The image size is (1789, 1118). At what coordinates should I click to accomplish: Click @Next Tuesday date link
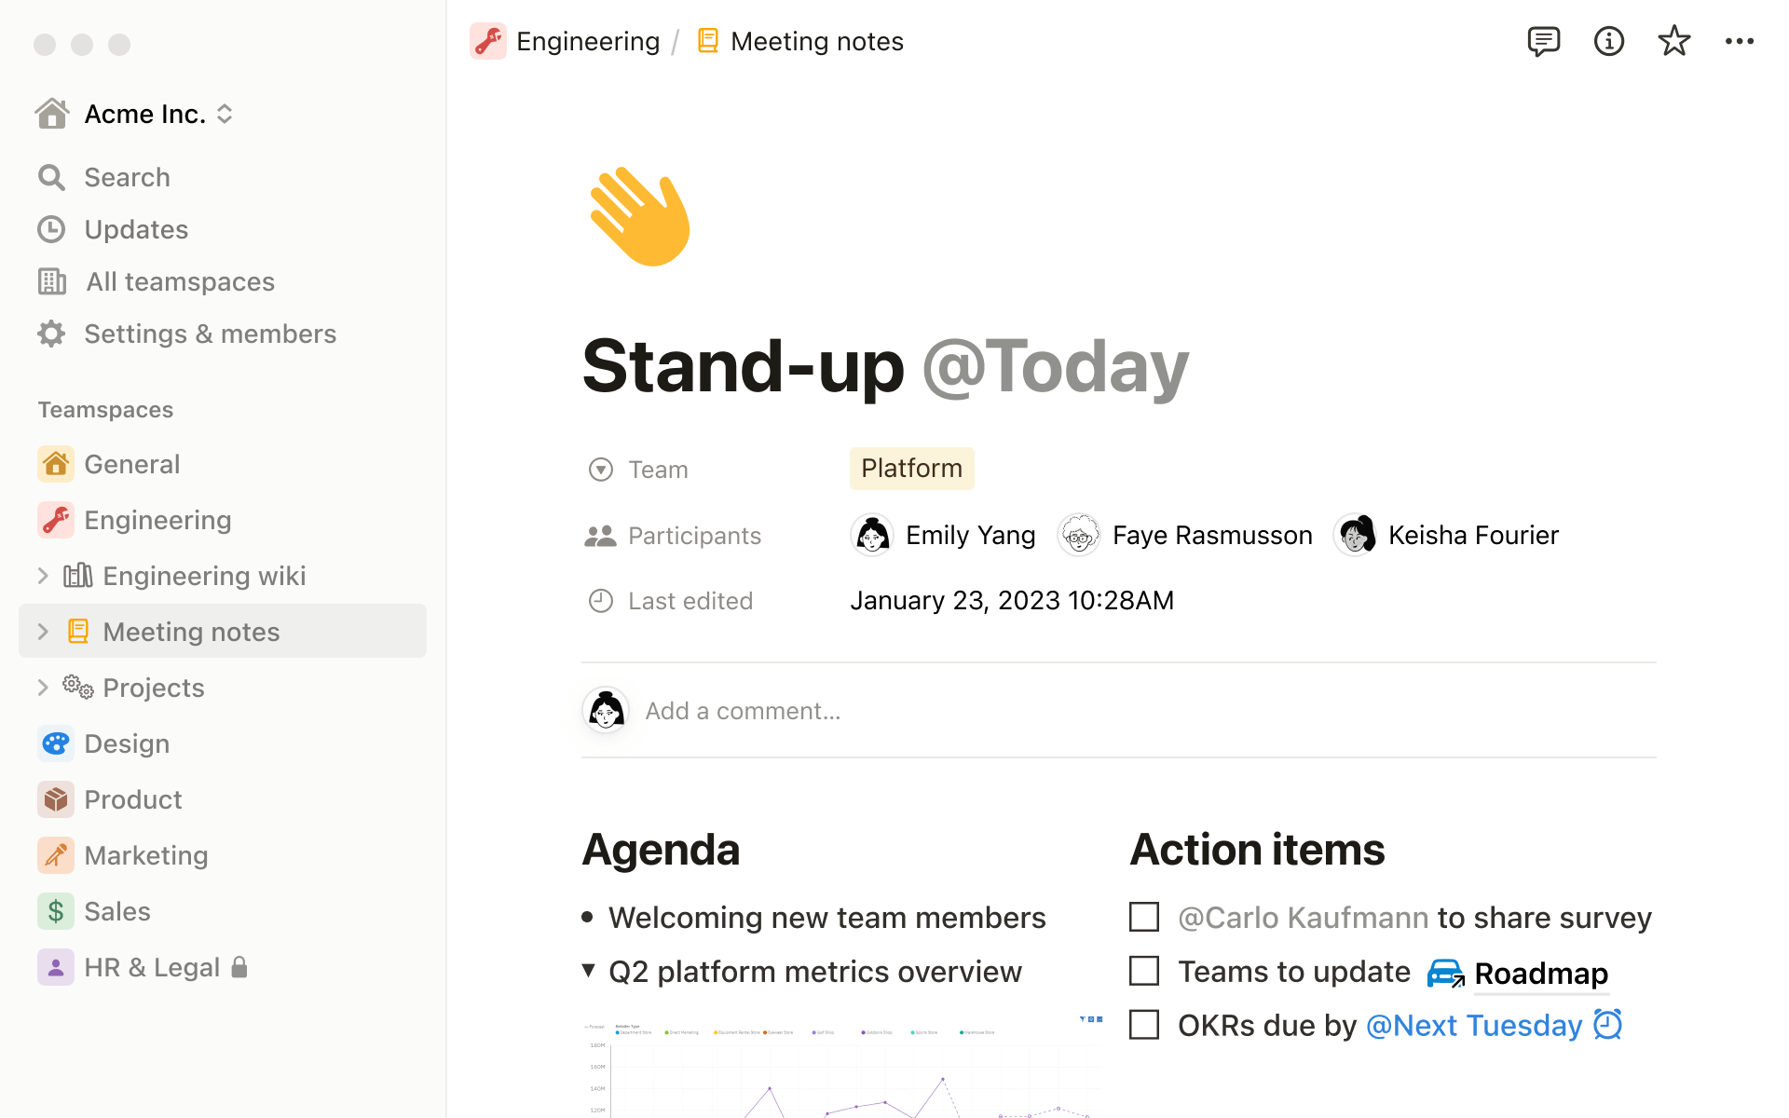(1471, 1024)
